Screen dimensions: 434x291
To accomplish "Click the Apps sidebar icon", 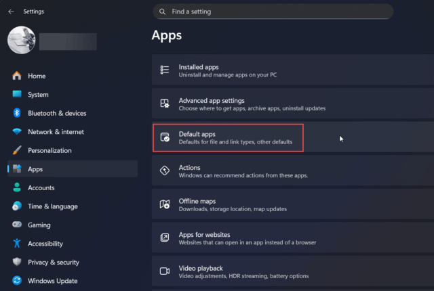I will pos(17,169).
